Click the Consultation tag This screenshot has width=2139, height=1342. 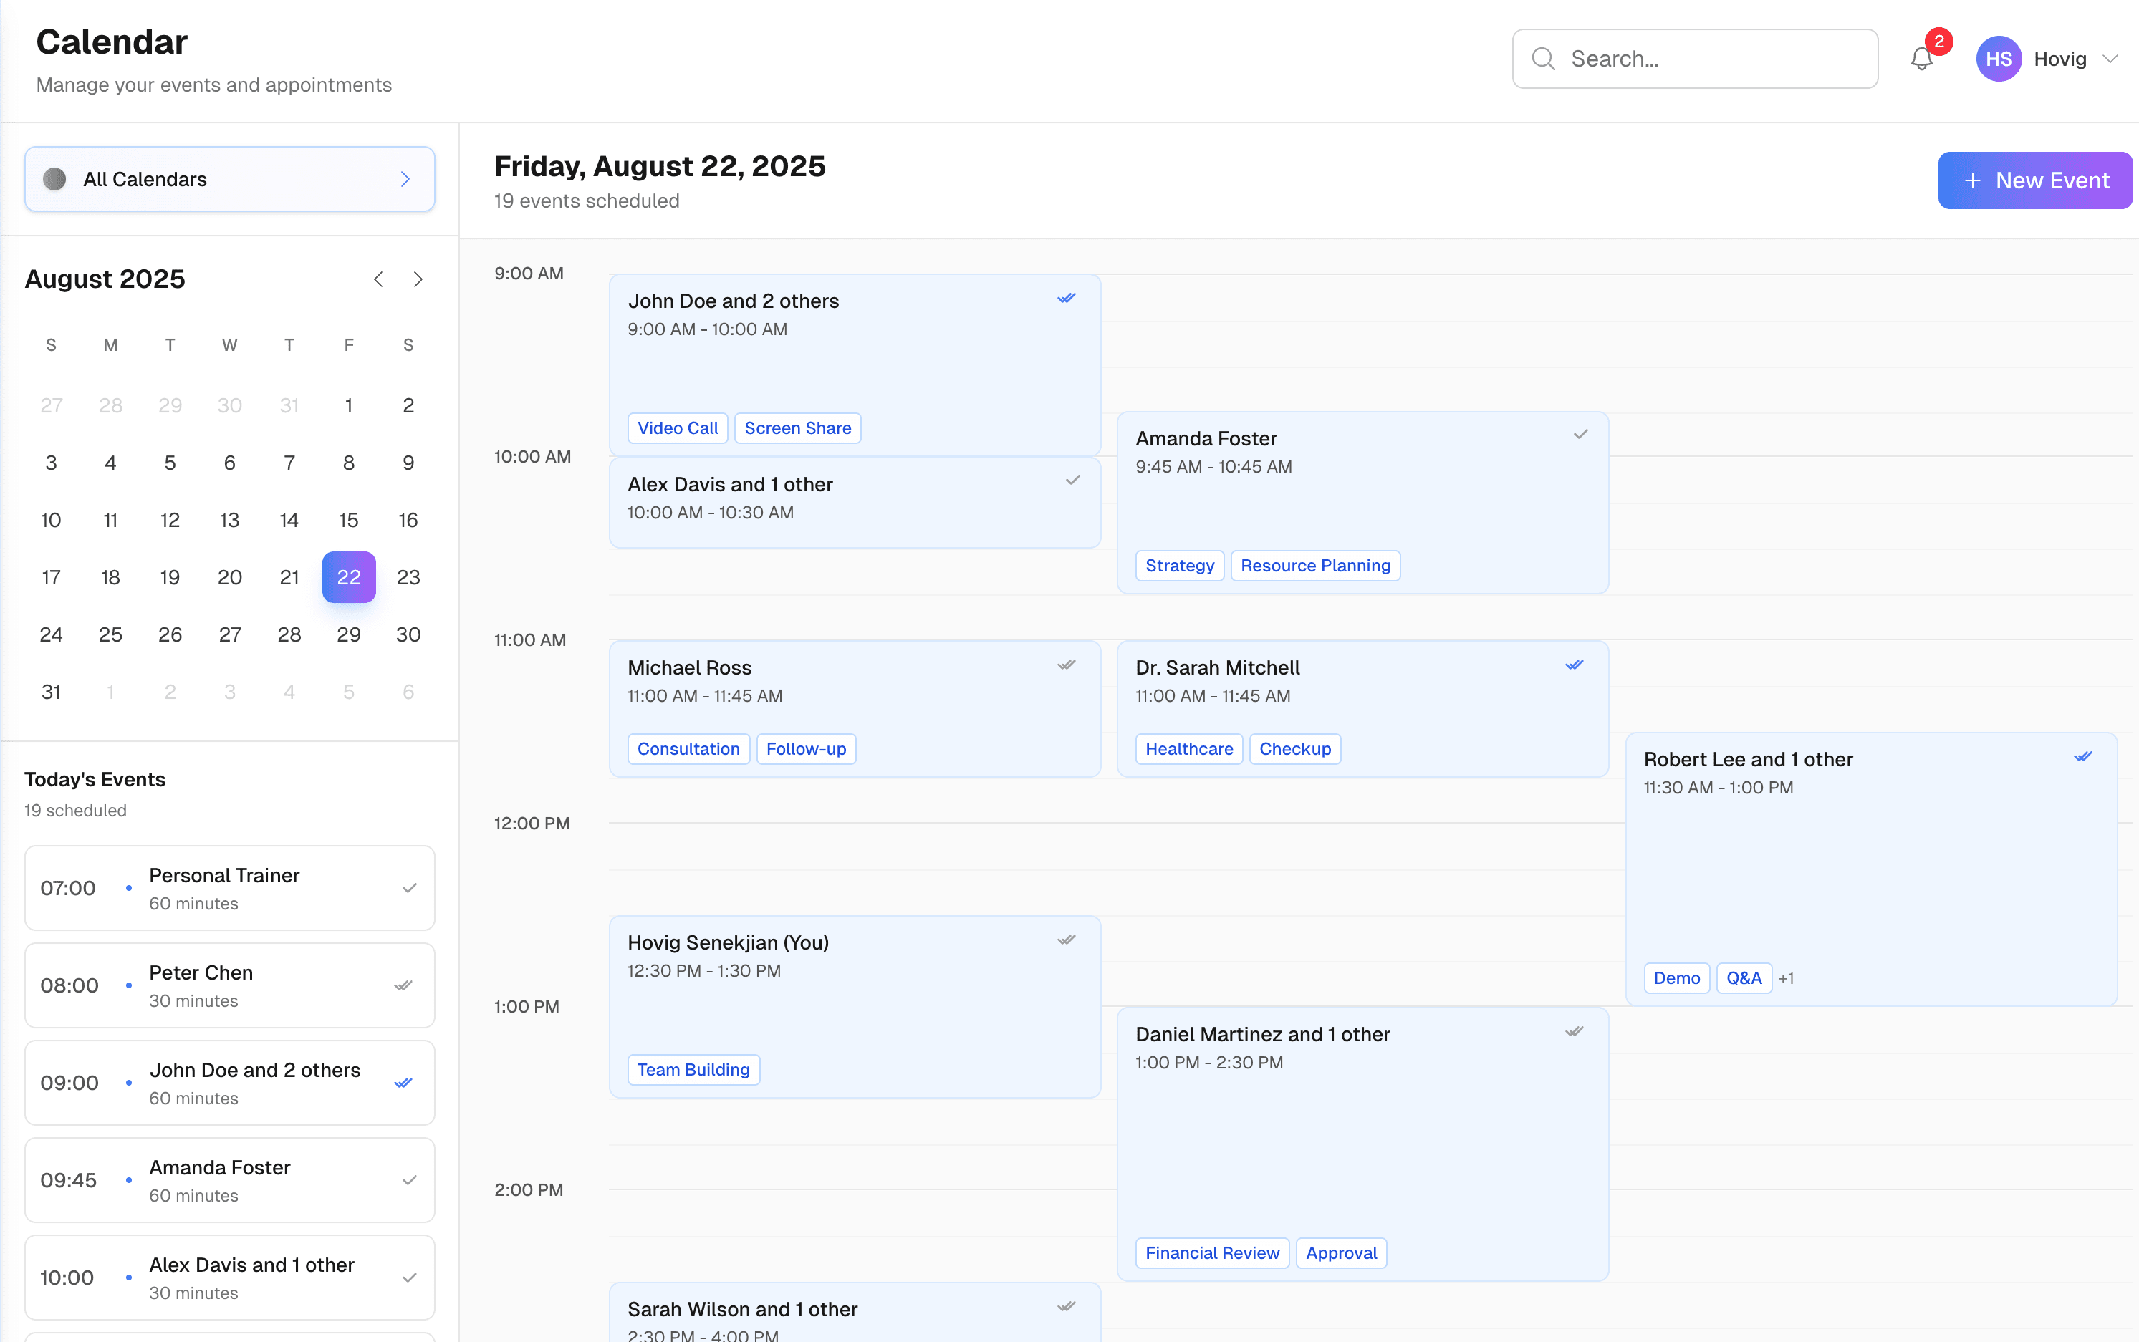pos(688,748)
